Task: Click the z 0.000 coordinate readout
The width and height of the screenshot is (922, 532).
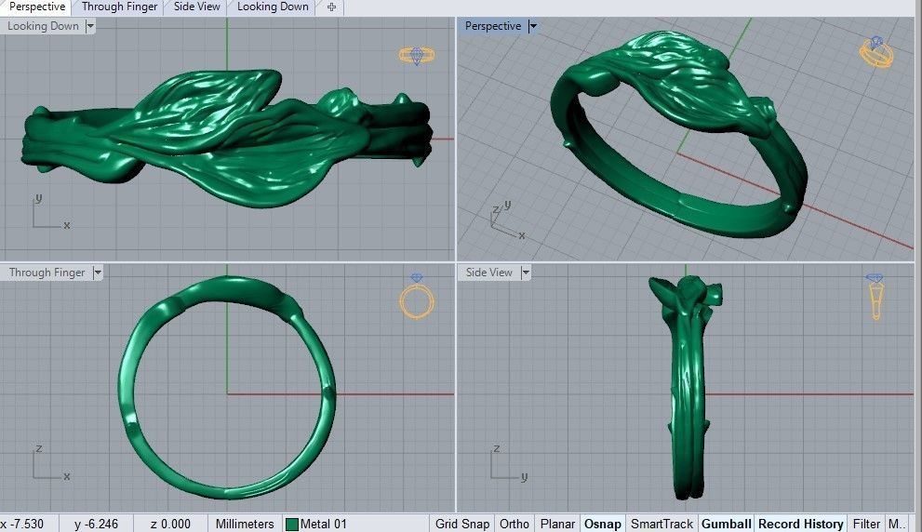Action: click(170, 524)
